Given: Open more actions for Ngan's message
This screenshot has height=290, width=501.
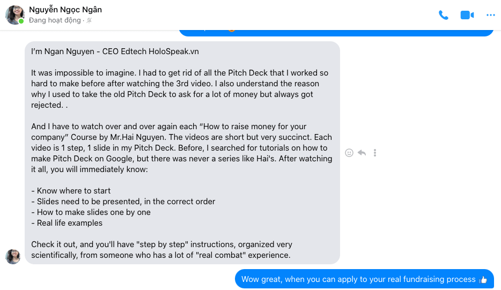Looking at the screenshot, I should (375, 153).
